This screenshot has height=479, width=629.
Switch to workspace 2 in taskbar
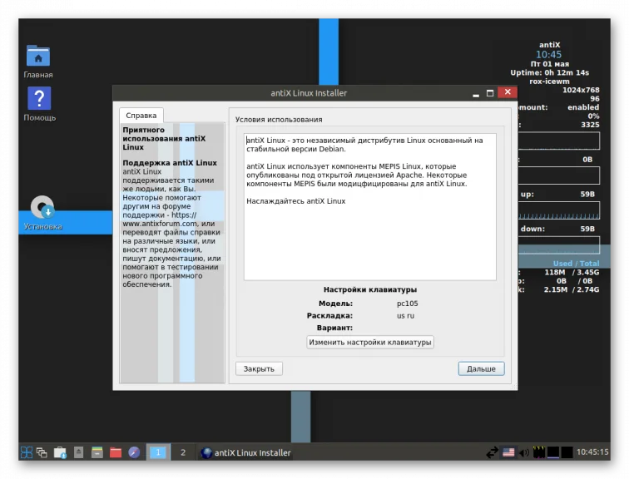[x=183, y=452]
